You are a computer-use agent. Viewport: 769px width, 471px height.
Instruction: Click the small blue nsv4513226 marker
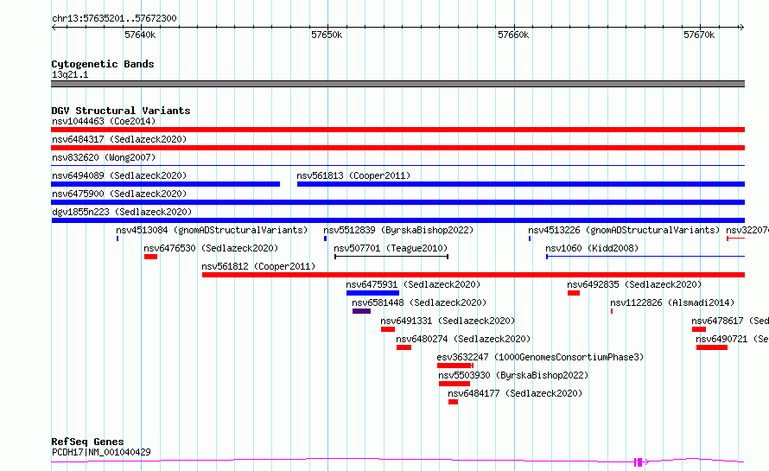coord(530,239)
